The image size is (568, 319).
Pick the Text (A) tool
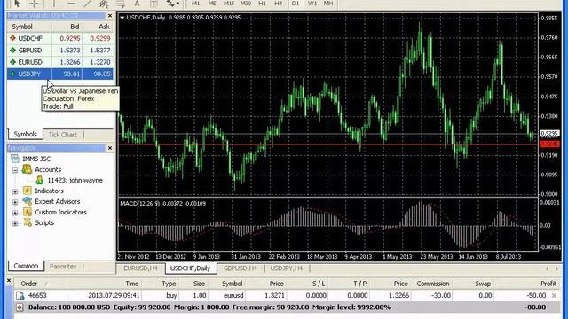(x=137, y=4)
